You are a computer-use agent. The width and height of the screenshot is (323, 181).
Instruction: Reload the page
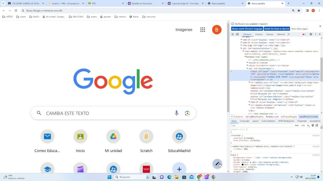point(16,11)
